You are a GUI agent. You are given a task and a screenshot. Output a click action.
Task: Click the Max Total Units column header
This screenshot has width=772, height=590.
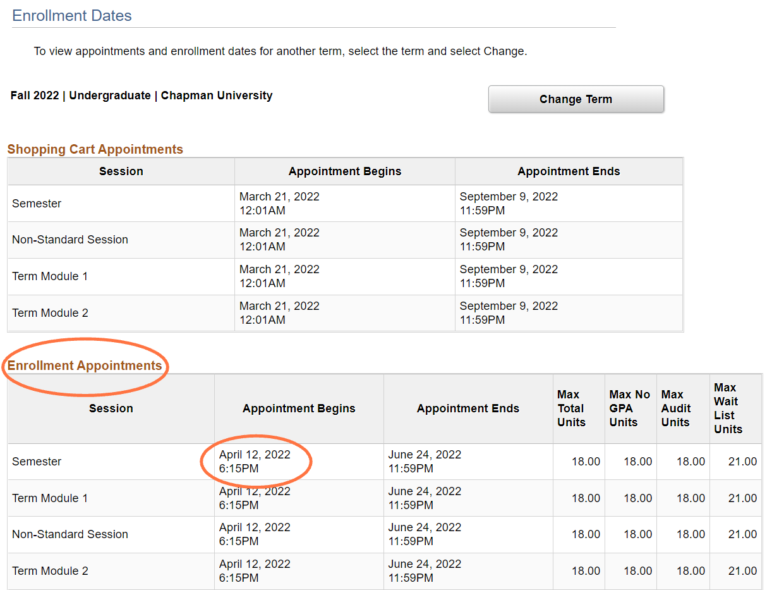tap(571, 409)
